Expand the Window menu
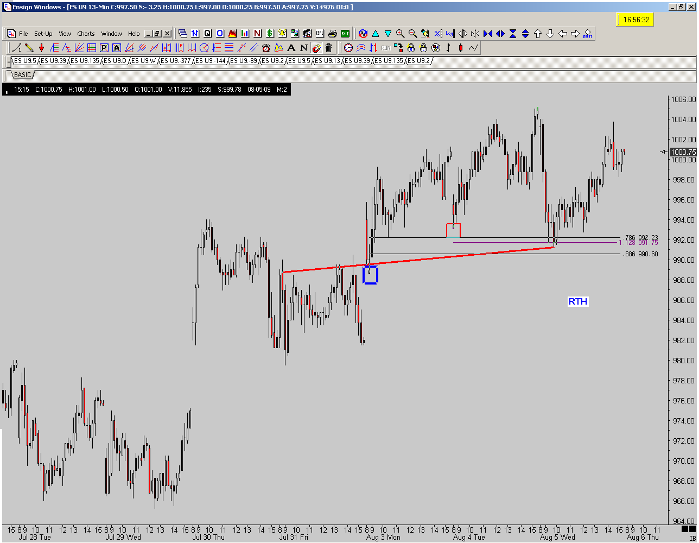This screenshot has height=543, width=699. (x=112, y=34)
